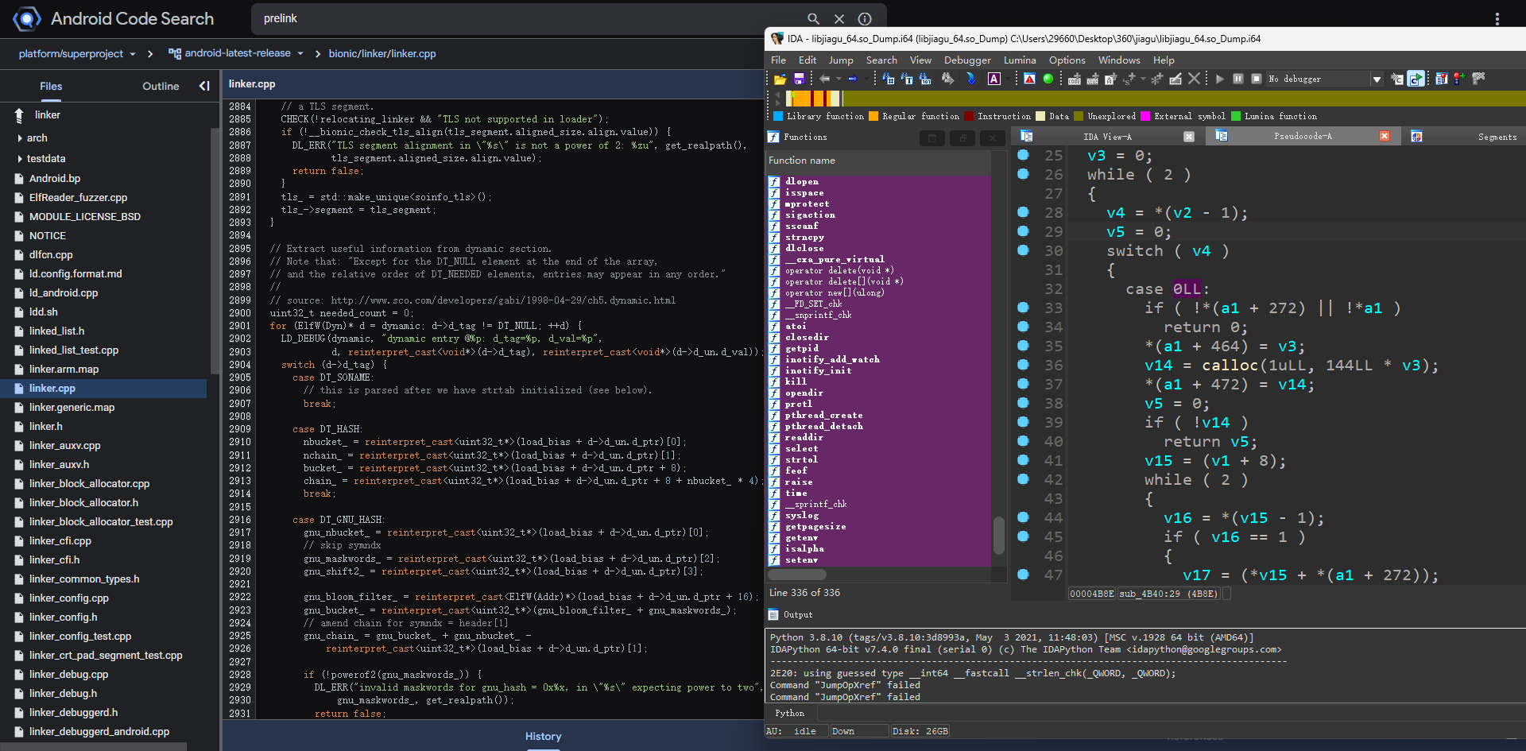Viewport: 1526px width, 751px height.
Task: Open linker_config.cpp in file list
Action: [x=68, y=598]
